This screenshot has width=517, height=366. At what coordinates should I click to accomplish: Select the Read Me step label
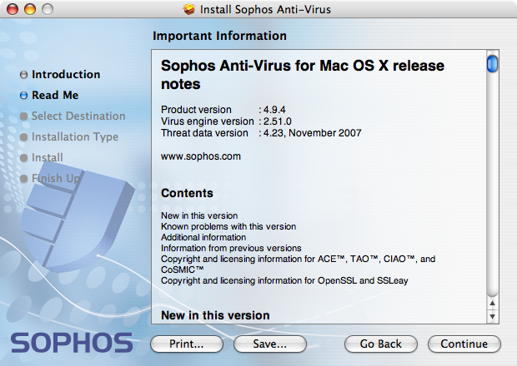[55, 95]
